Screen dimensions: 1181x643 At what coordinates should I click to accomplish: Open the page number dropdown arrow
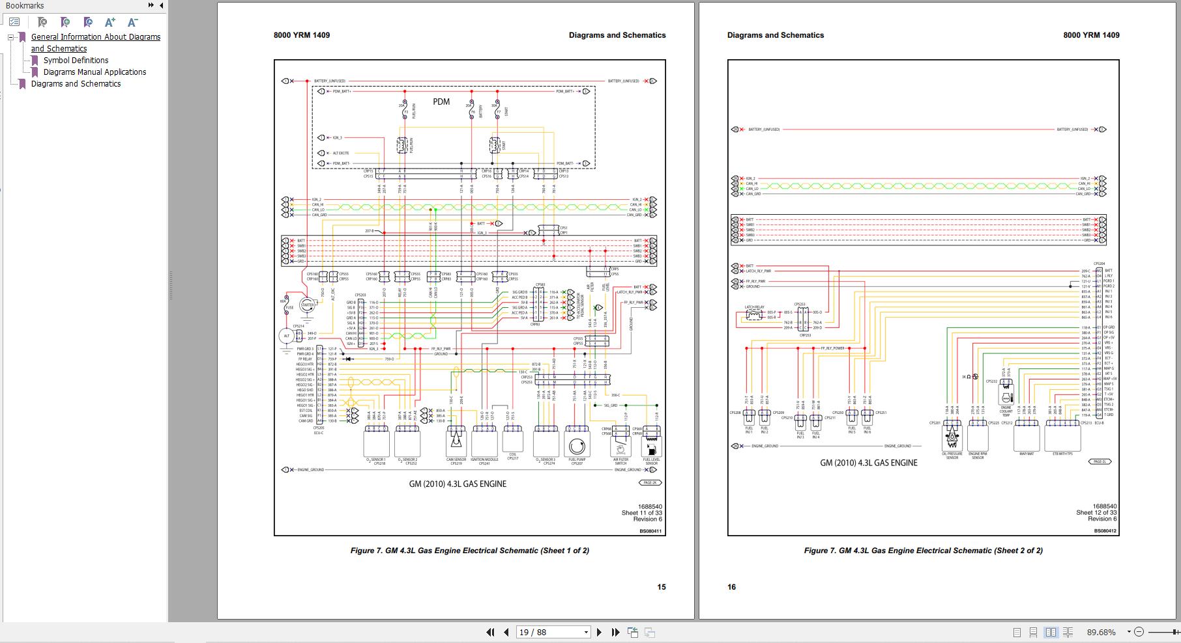(586, 632)
